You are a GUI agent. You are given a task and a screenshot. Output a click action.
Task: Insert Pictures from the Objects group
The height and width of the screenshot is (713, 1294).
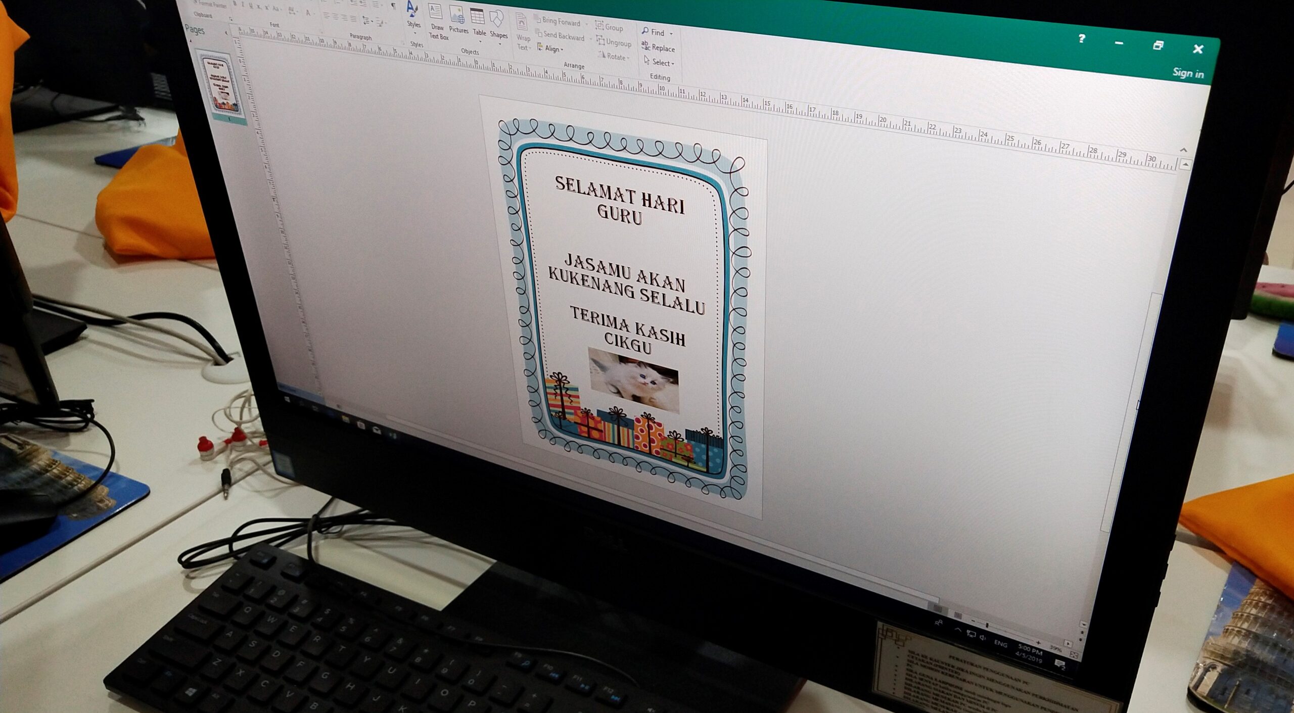(x=458, y=20)
